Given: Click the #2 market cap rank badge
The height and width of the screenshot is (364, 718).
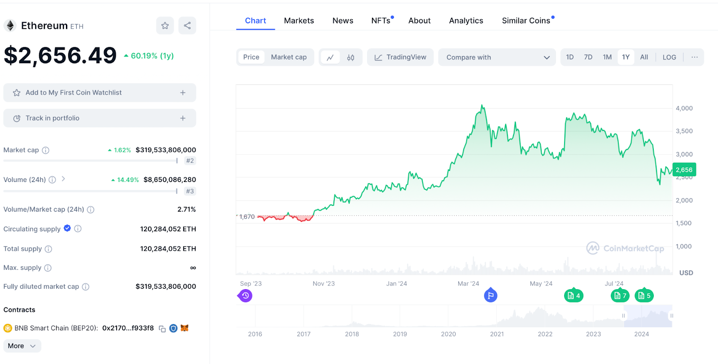Looking at the screenshot, I should point(190,161).
